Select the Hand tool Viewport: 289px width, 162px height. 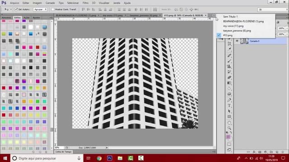[229, 122]
